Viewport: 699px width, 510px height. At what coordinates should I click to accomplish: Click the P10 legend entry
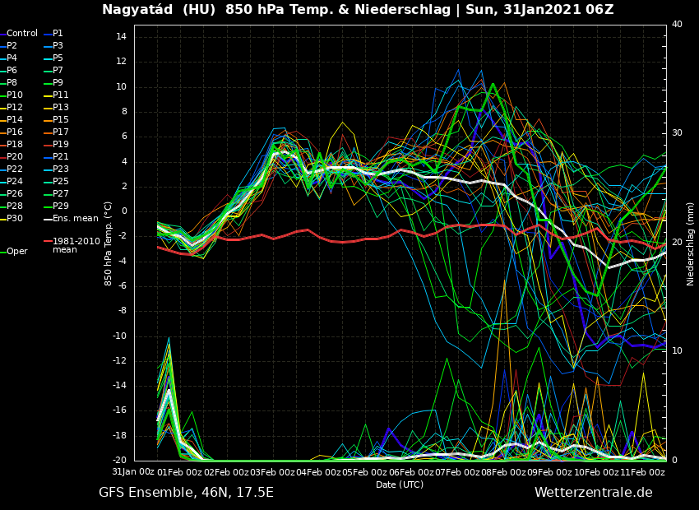click(x=15, y=95)
